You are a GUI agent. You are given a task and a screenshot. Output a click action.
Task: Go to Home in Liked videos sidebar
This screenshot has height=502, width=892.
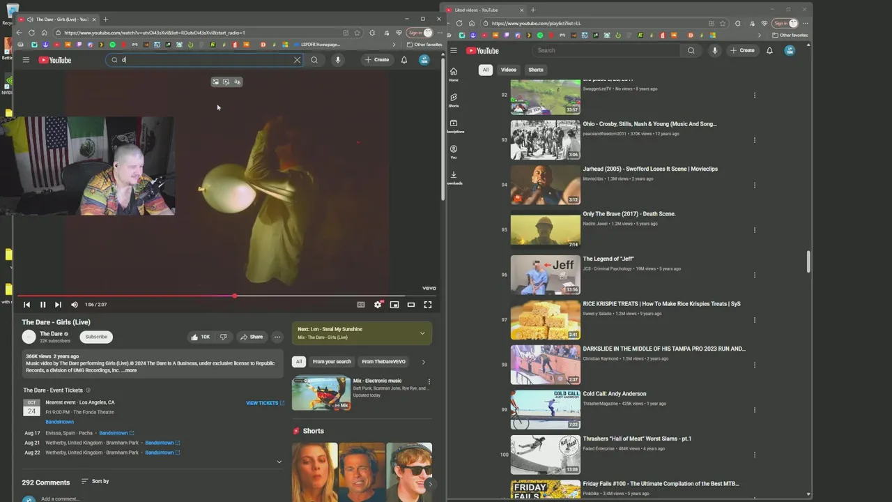click(454, 74)
